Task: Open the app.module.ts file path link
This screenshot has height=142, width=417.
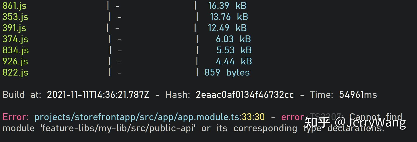Action: tap(138, 117)
